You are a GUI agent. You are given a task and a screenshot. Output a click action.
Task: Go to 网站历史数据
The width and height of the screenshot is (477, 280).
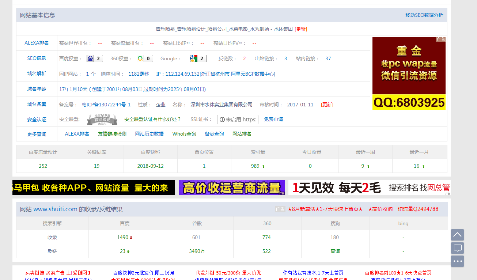(149, 134)
